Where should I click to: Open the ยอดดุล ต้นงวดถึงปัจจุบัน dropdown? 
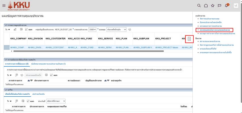point(116,29)
